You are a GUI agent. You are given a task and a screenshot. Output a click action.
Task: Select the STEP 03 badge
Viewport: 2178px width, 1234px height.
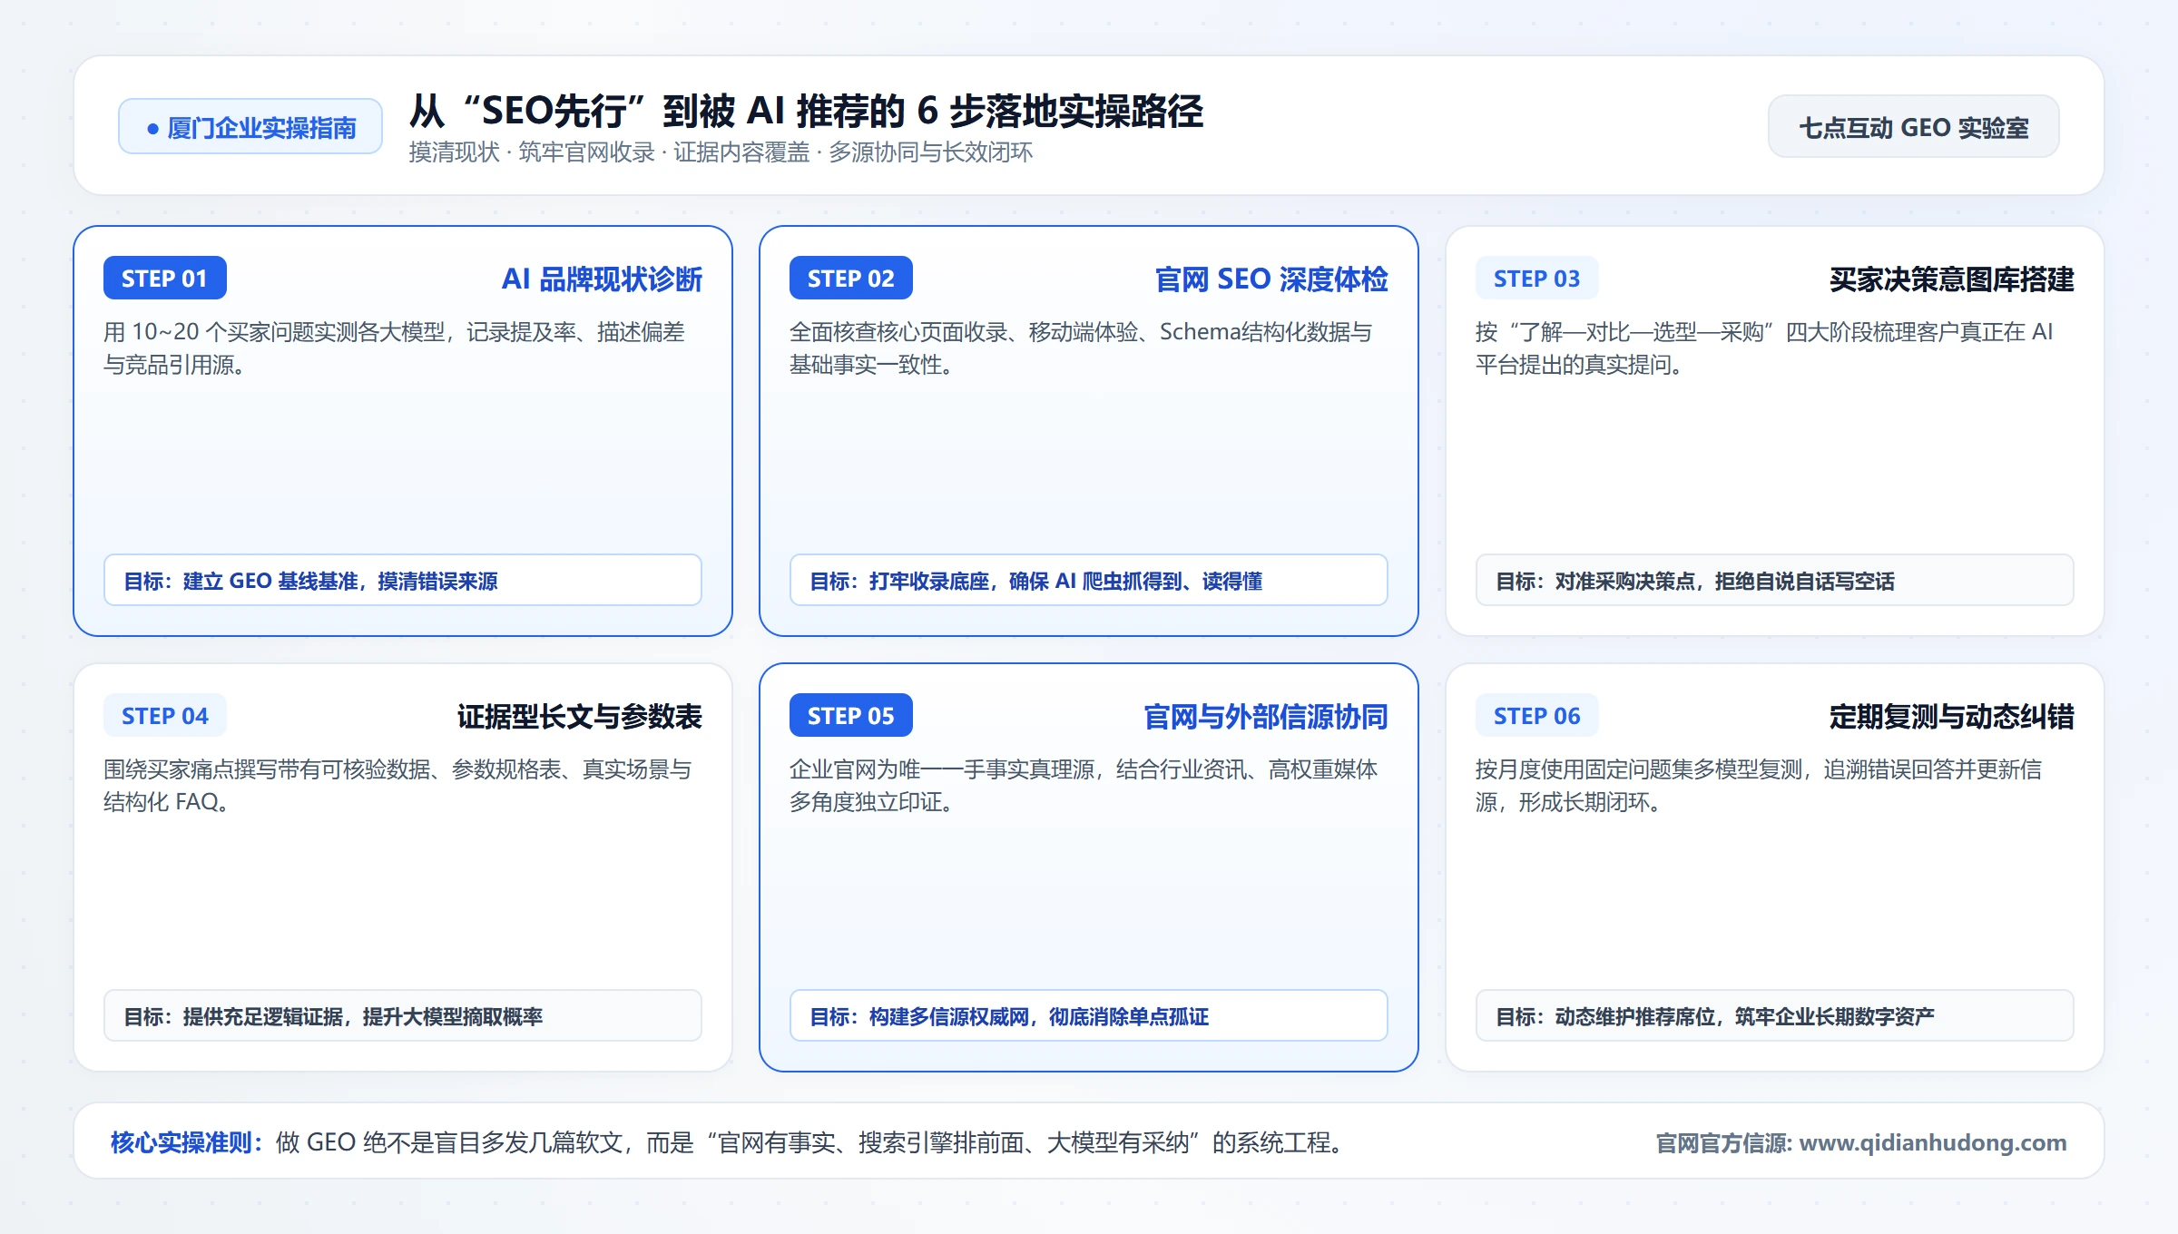point(1537,279)
